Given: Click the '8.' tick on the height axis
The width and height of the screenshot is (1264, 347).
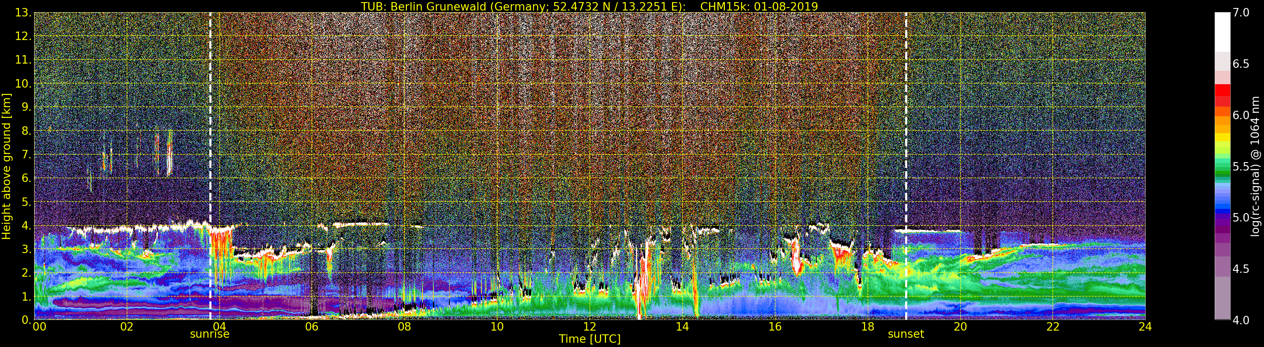Looking at the screenshot, I should [x=27, y=131].
